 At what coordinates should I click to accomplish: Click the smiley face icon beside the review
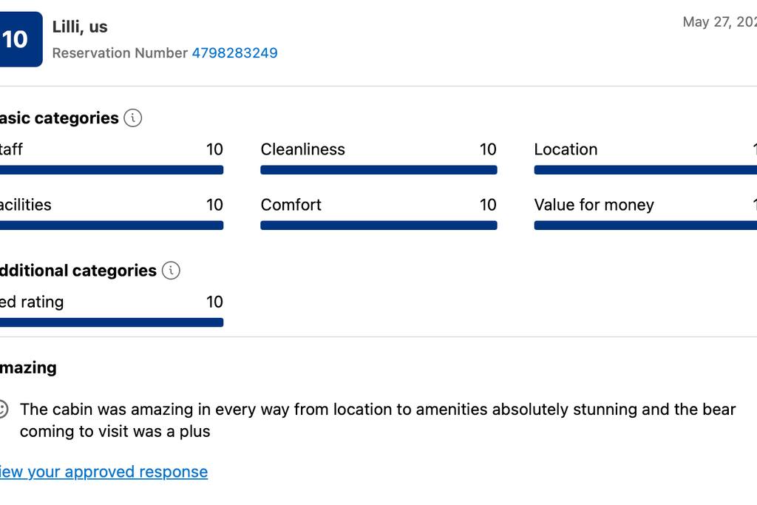click(3, 409)
